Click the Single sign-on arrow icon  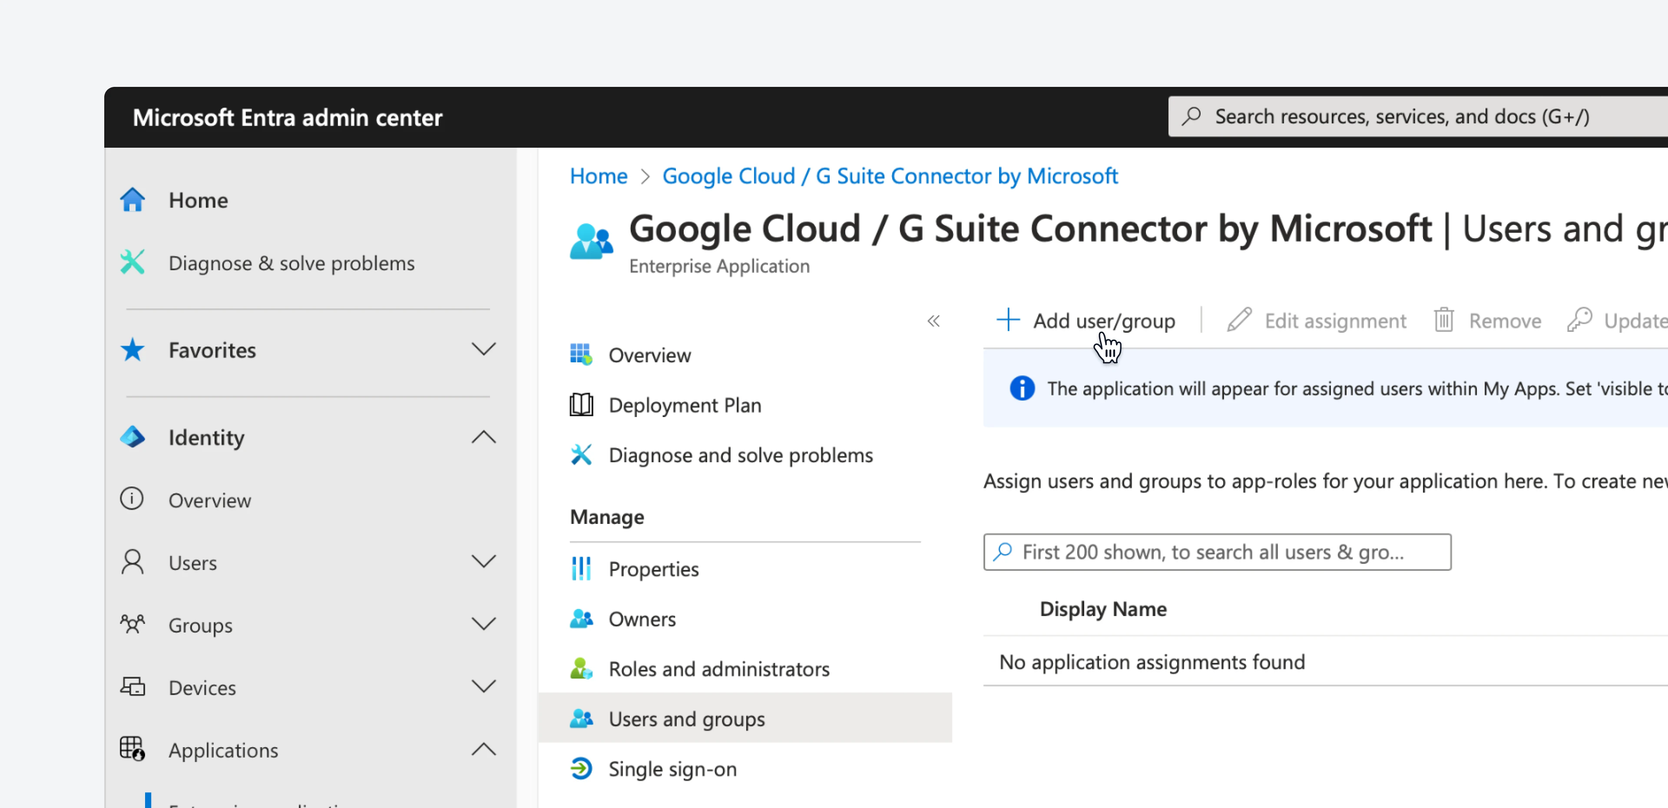coord(581,768)
